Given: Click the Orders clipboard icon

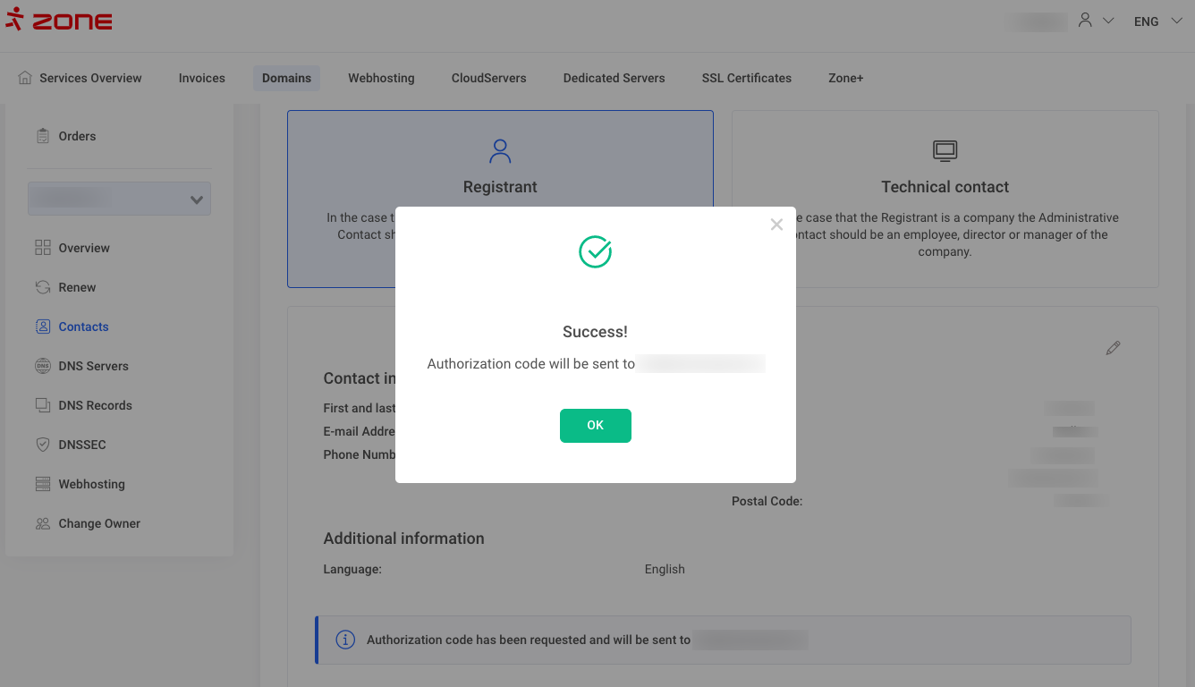Looking at the screenshot, I should pyautogui.click(x=43, y=136).
